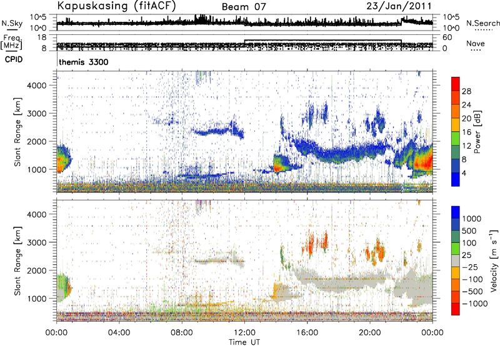Click the 'themis 3300' CPID annotation
This screenshot has width=500, height=346.
84,62
